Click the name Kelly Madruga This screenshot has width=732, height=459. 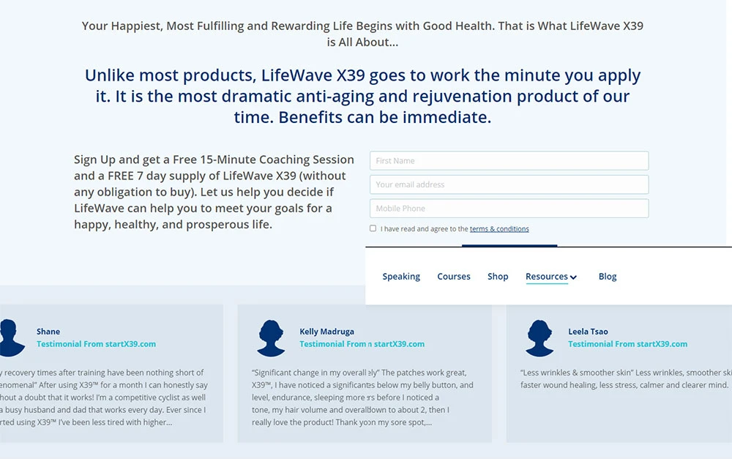[326, 332]
